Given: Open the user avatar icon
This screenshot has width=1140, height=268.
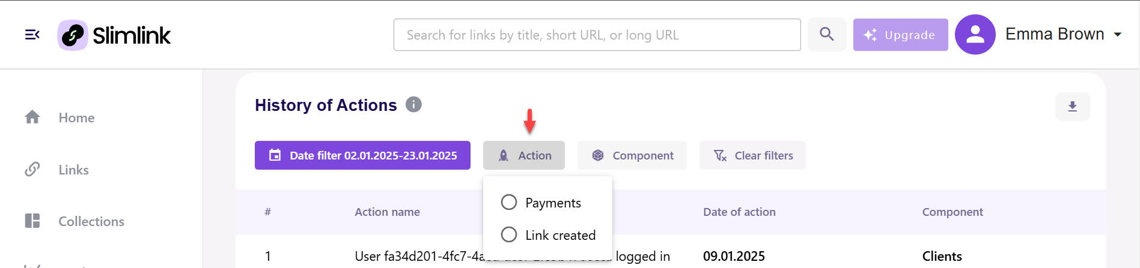Looking at the screenshot, I should click(975, 34).
